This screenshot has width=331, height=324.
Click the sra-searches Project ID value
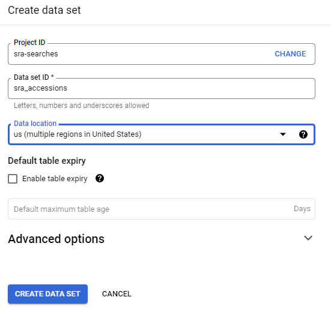[x=36, y=54]
